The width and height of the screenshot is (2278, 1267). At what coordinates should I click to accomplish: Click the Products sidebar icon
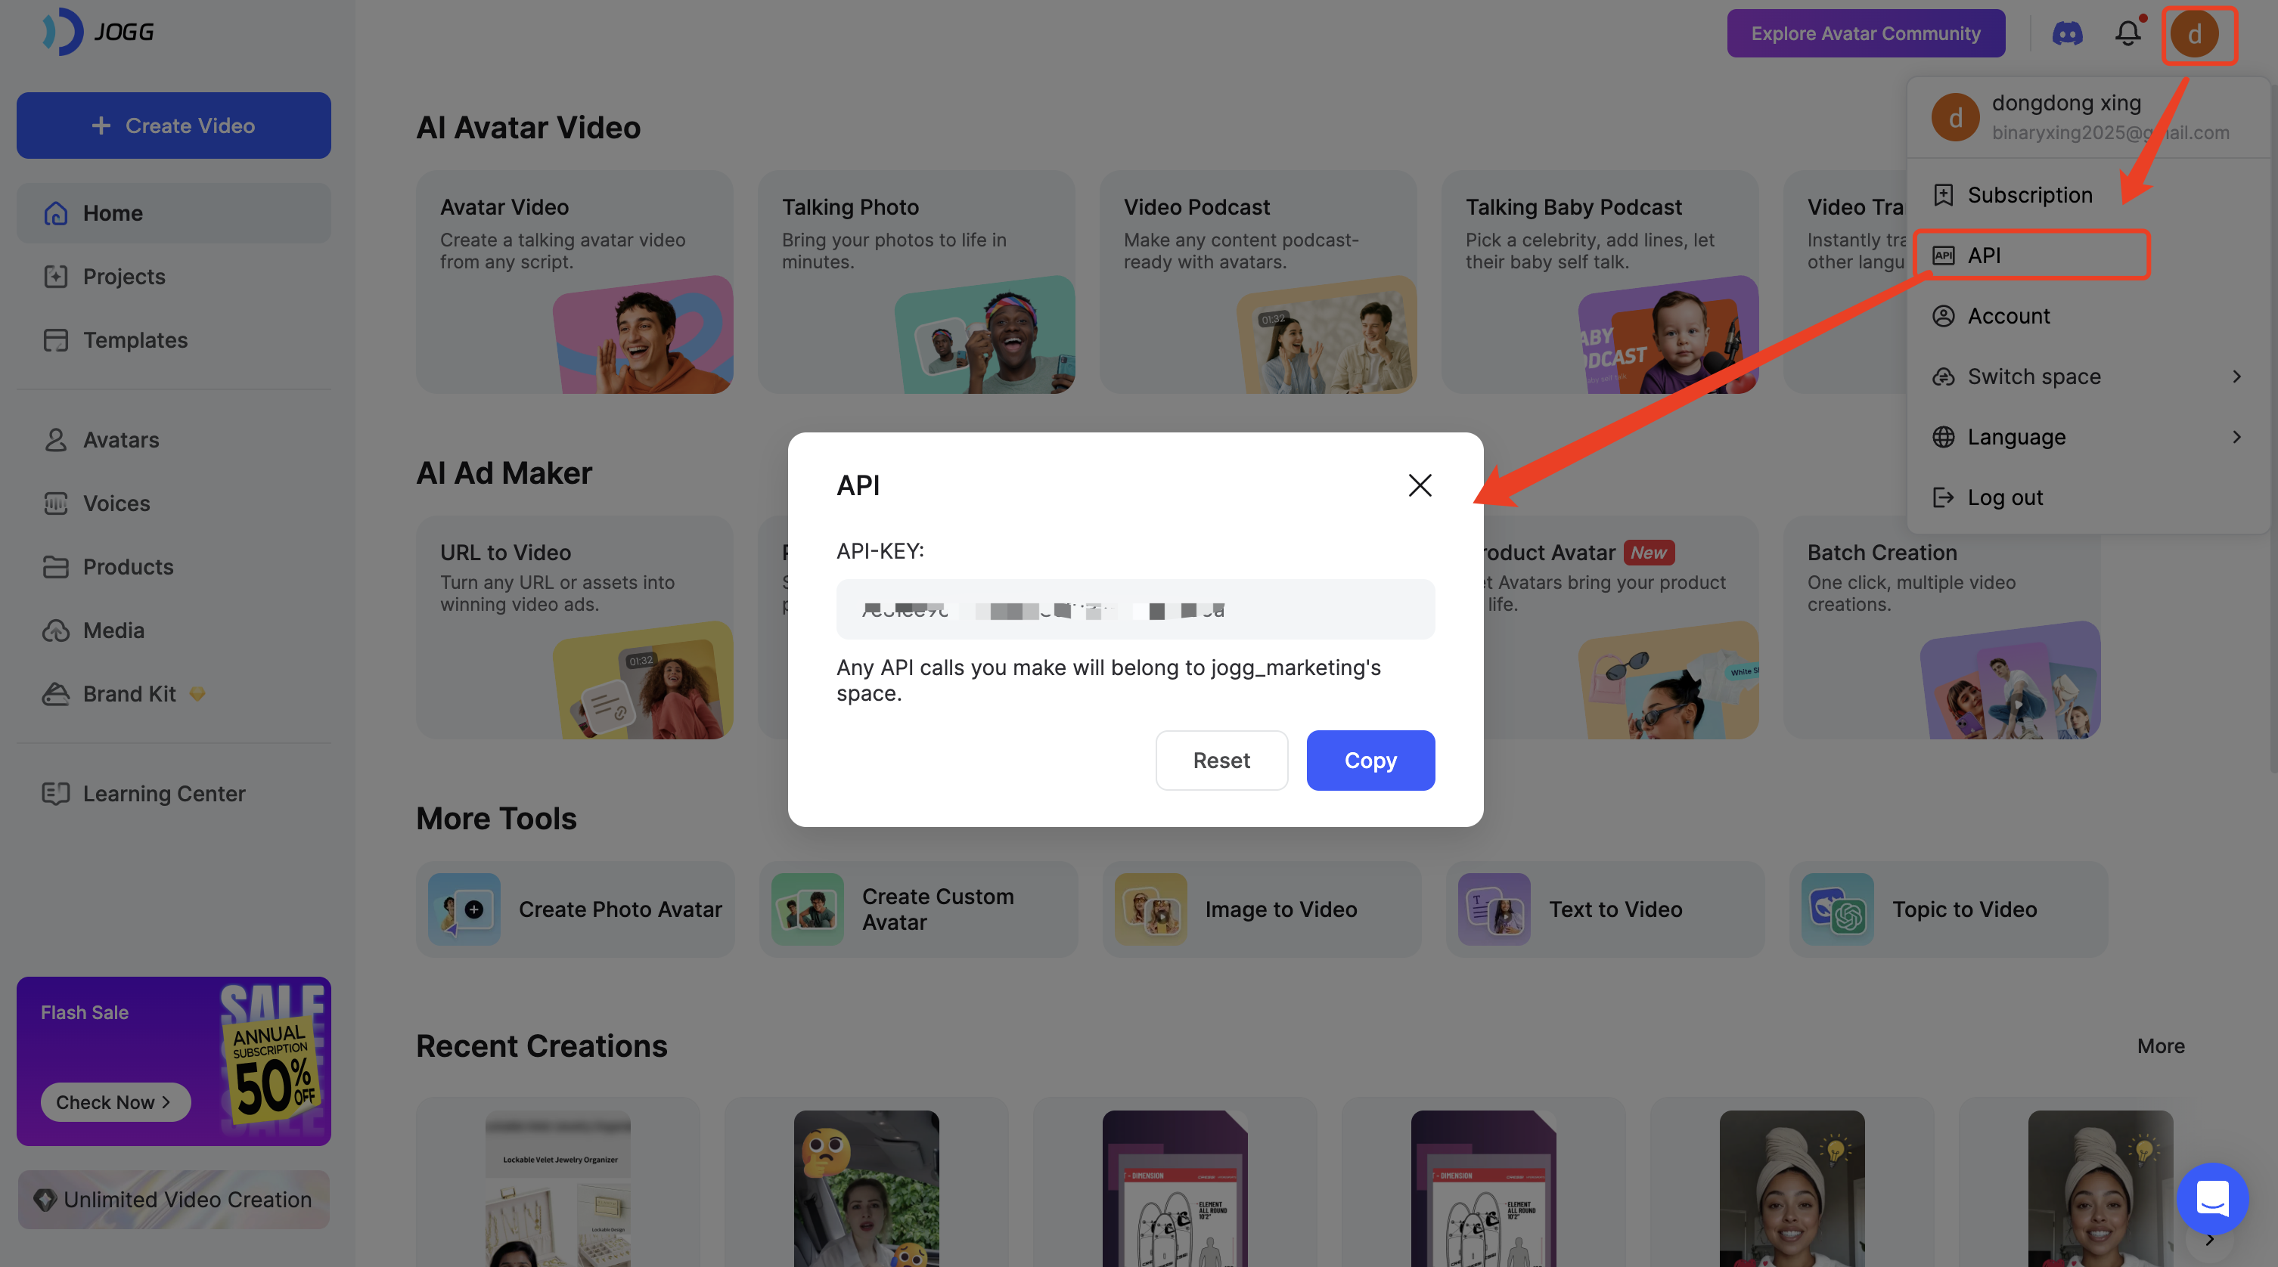(x=56, y=567)
